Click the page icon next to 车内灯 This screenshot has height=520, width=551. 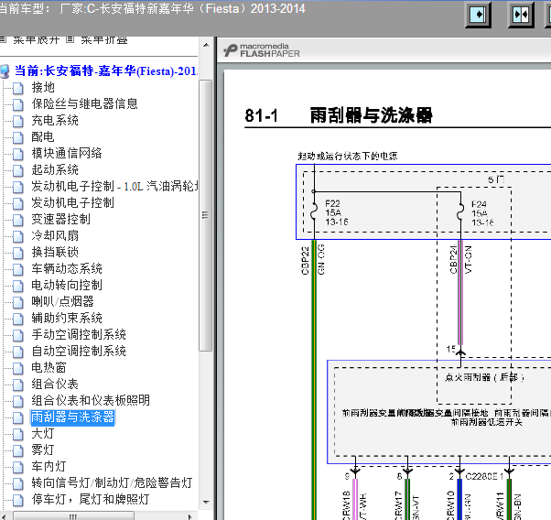pyautogui.click(x=18, y=467)
